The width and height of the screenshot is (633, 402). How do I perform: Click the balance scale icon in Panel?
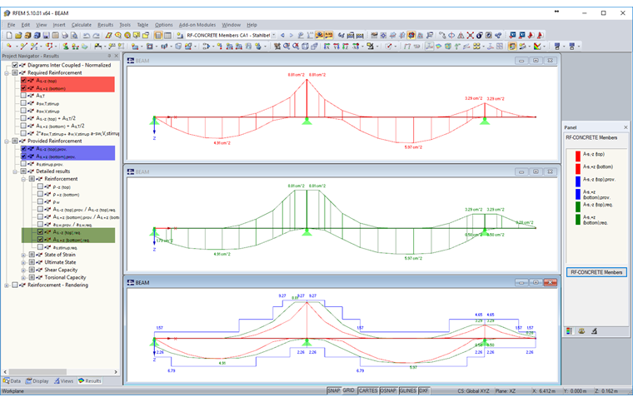(x=581, y=331)
